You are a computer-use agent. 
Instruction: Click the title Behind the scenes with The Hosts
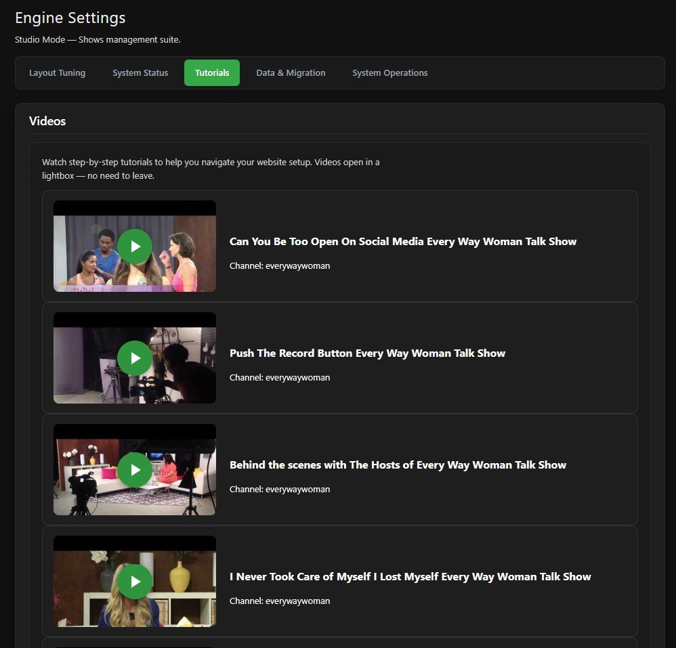coord(398,465)
